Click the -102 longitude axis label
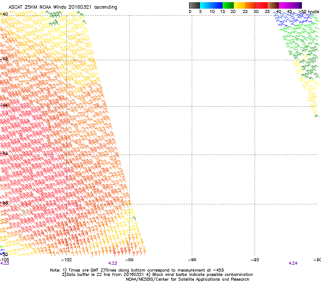 66,260
